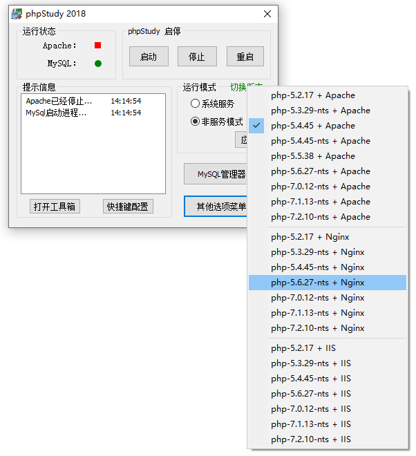Viewport: 416px width, 456px height.
Task: Close the phpStudy 2018 window
Action: (267, 14)
